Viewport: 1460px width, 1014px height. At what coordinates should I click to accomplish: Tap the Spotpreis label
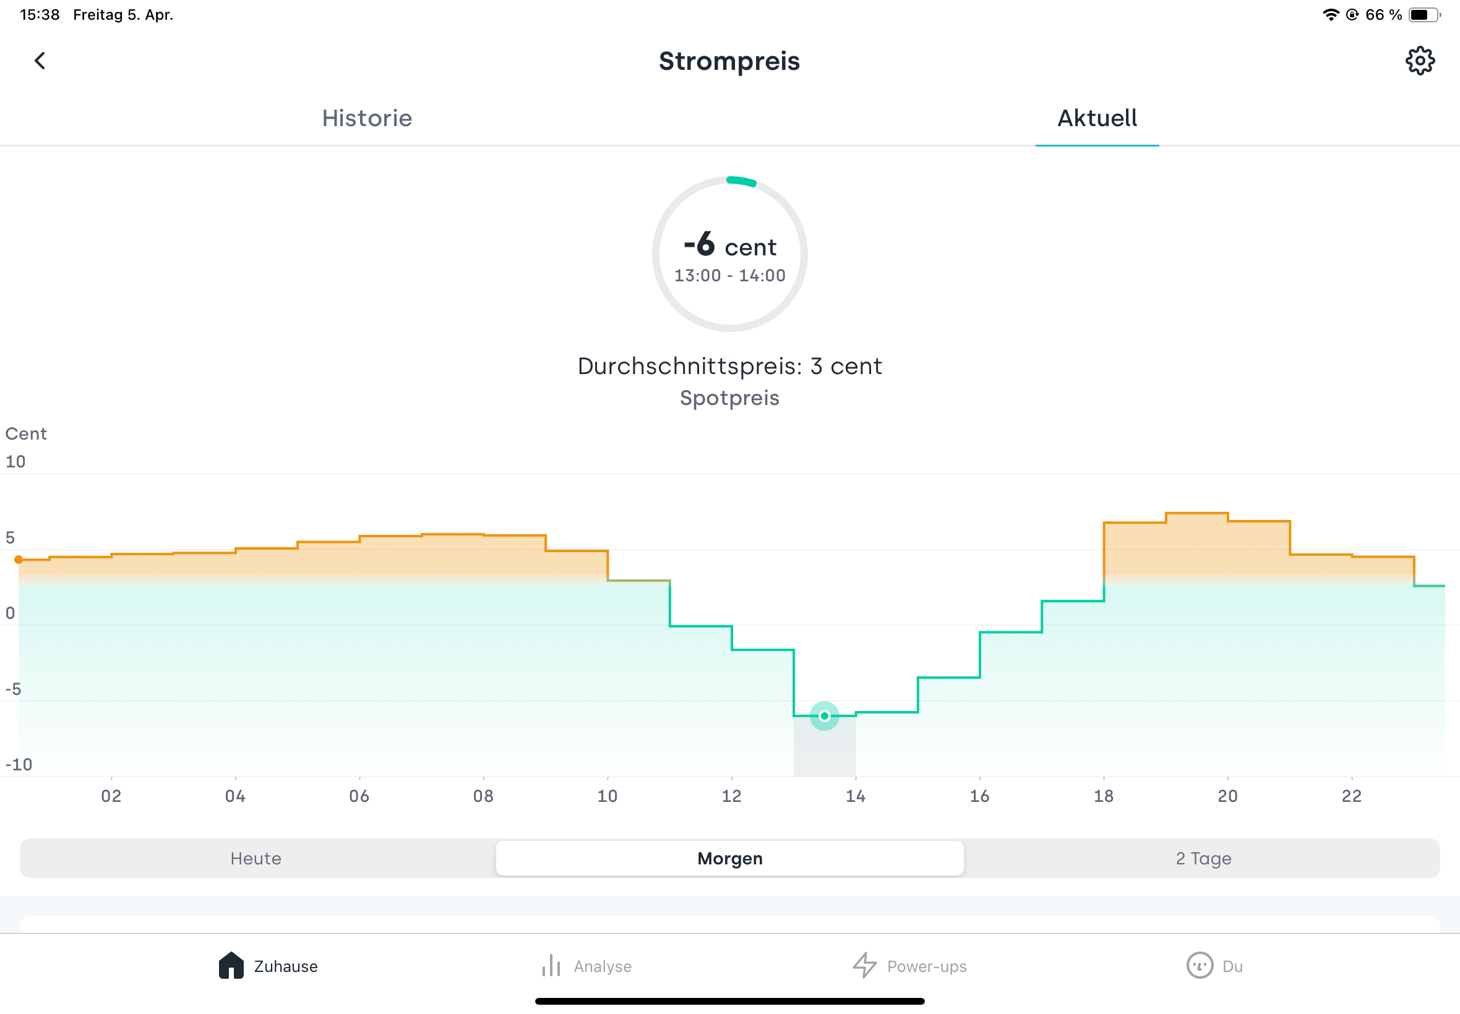click(x=729, y=398)
